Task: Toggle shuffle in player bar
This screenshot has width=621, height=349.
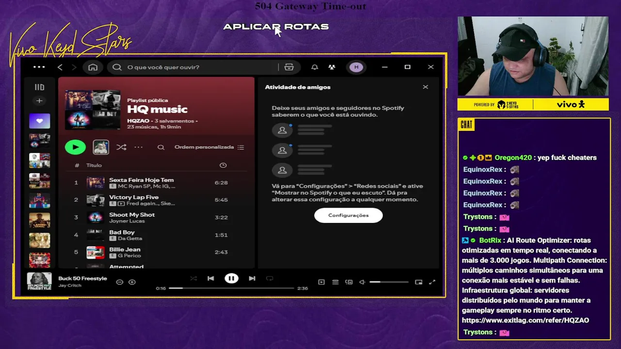Action: click(194, 278)
